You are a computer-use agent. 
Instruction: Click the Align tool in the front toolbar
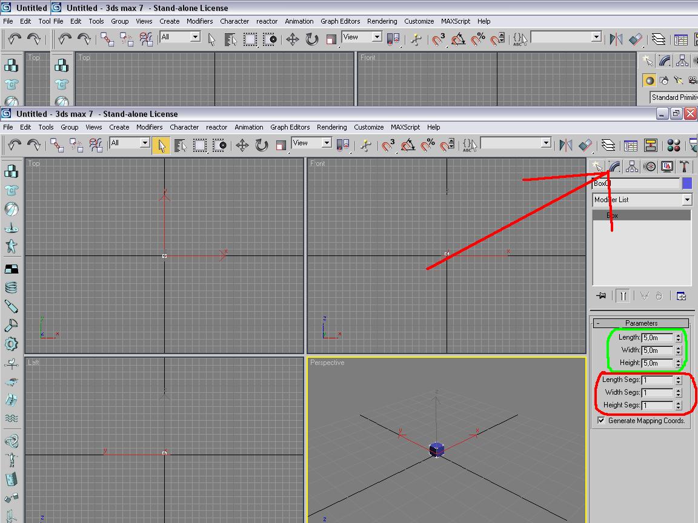(585, 145)
